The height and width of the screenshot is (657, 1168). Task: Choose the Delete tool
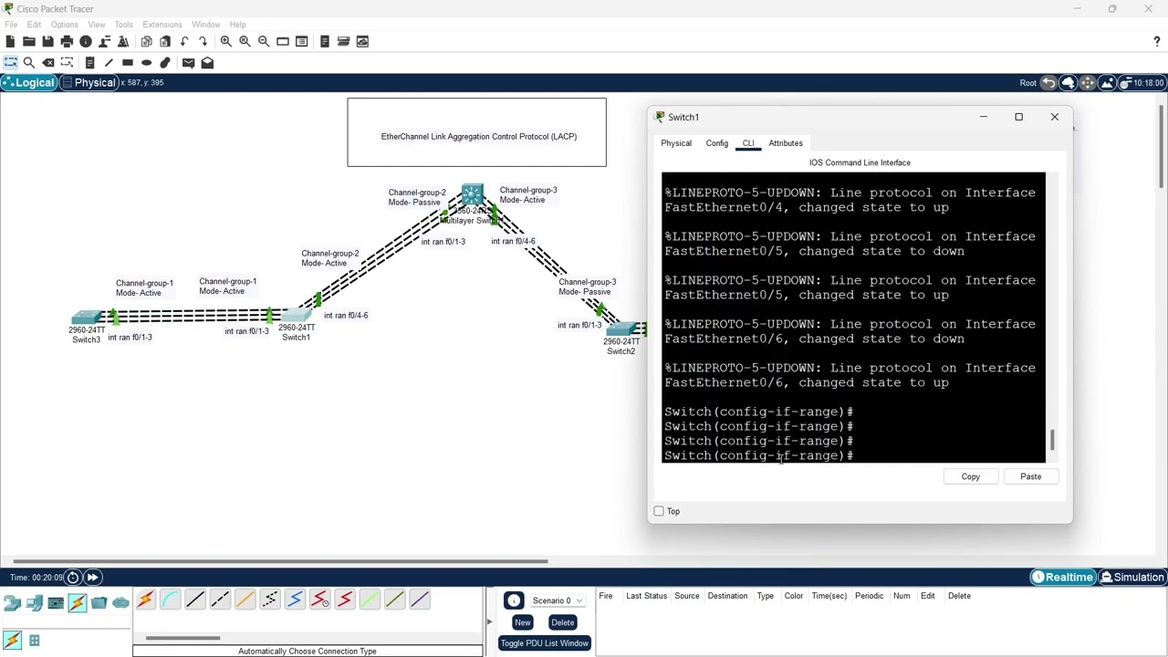[47, 63]
